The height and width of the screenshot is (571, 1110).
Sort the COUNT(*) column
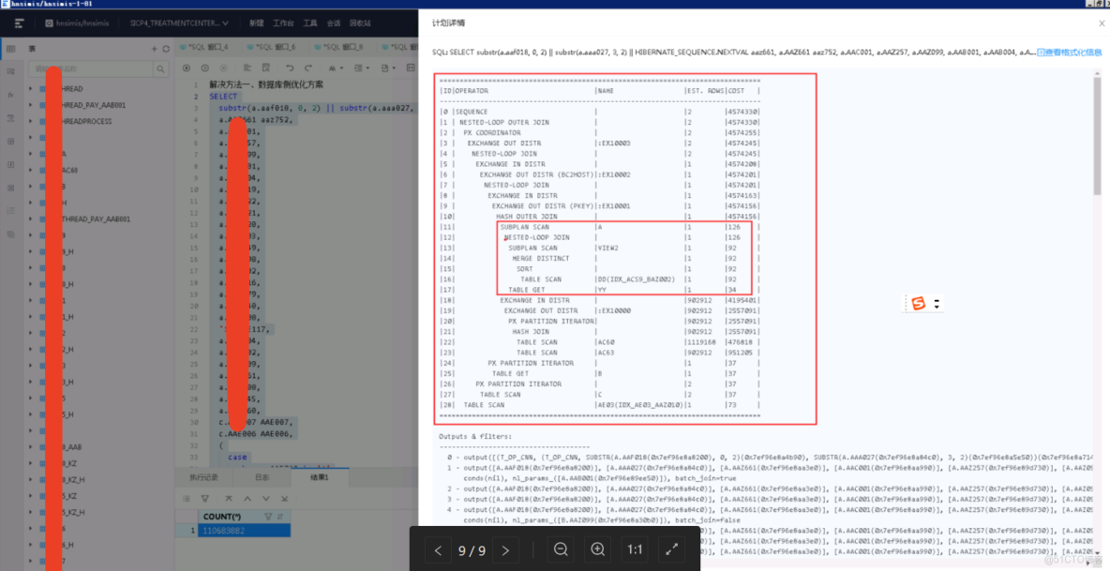coord(279,517)
